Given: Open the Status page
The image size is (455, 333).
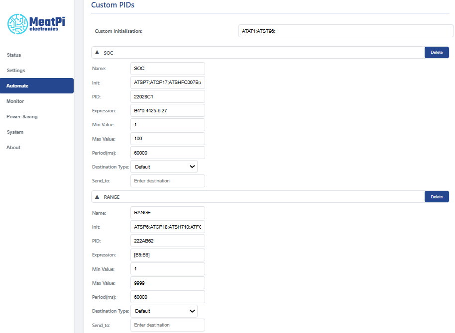Looking at the screenshot, I should click(x=14, y=55).
